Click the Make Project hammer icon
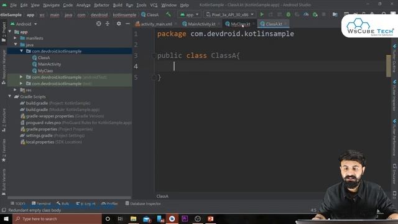398x224 pixels. 169,14
